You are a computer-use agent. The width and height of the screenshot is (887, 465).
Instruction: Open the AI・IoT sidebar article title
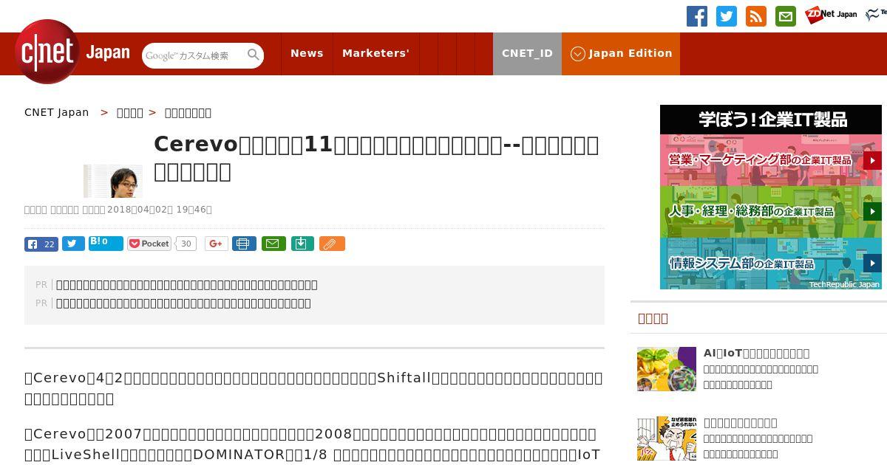[x=756, y=353]
